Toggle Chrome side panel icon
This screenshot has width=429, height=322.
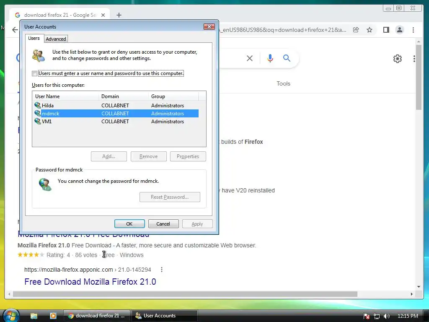click(x=386, y=30)
